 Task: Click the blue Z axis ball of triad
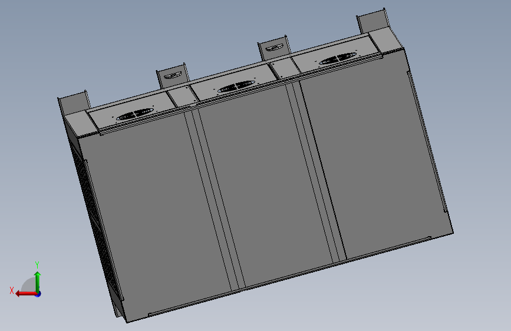(x=38, y=294)
